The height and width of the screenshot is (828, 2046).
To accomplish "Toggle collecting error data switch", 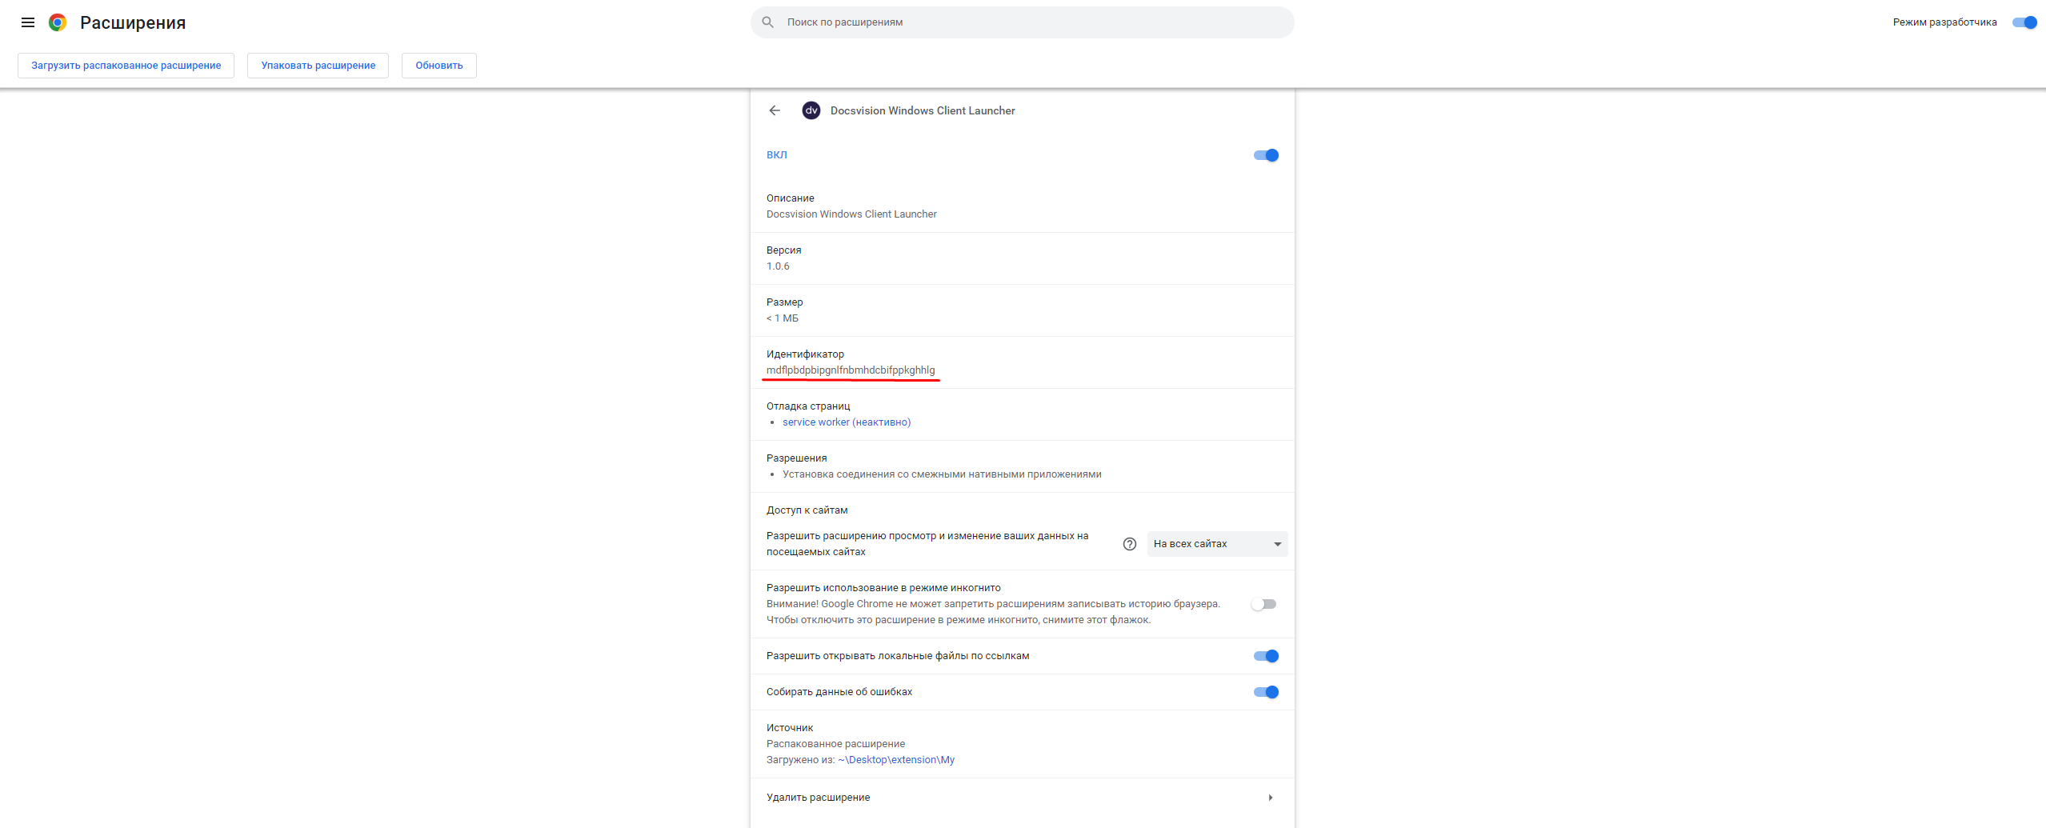I will point(1266,692).
